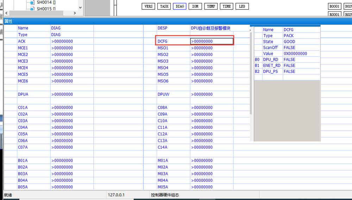This screenshot has width=352, height=200.
Task: Select the MCE6 parameter name
Action: coord(23,81)
